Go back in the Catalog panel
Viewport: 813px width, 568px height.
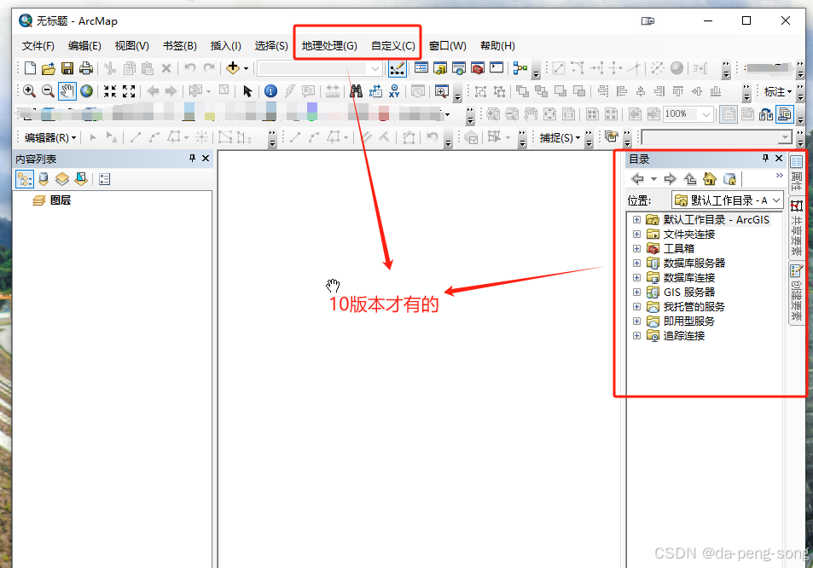(638, 179)
